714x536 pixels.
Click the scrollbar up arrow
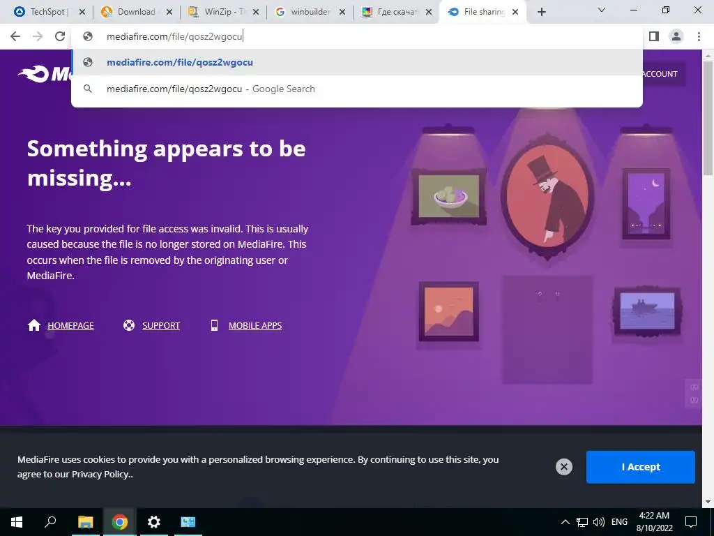pos(708,55)
